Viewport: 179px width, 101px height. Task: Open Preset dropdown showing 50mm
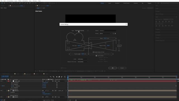point(105,34)
